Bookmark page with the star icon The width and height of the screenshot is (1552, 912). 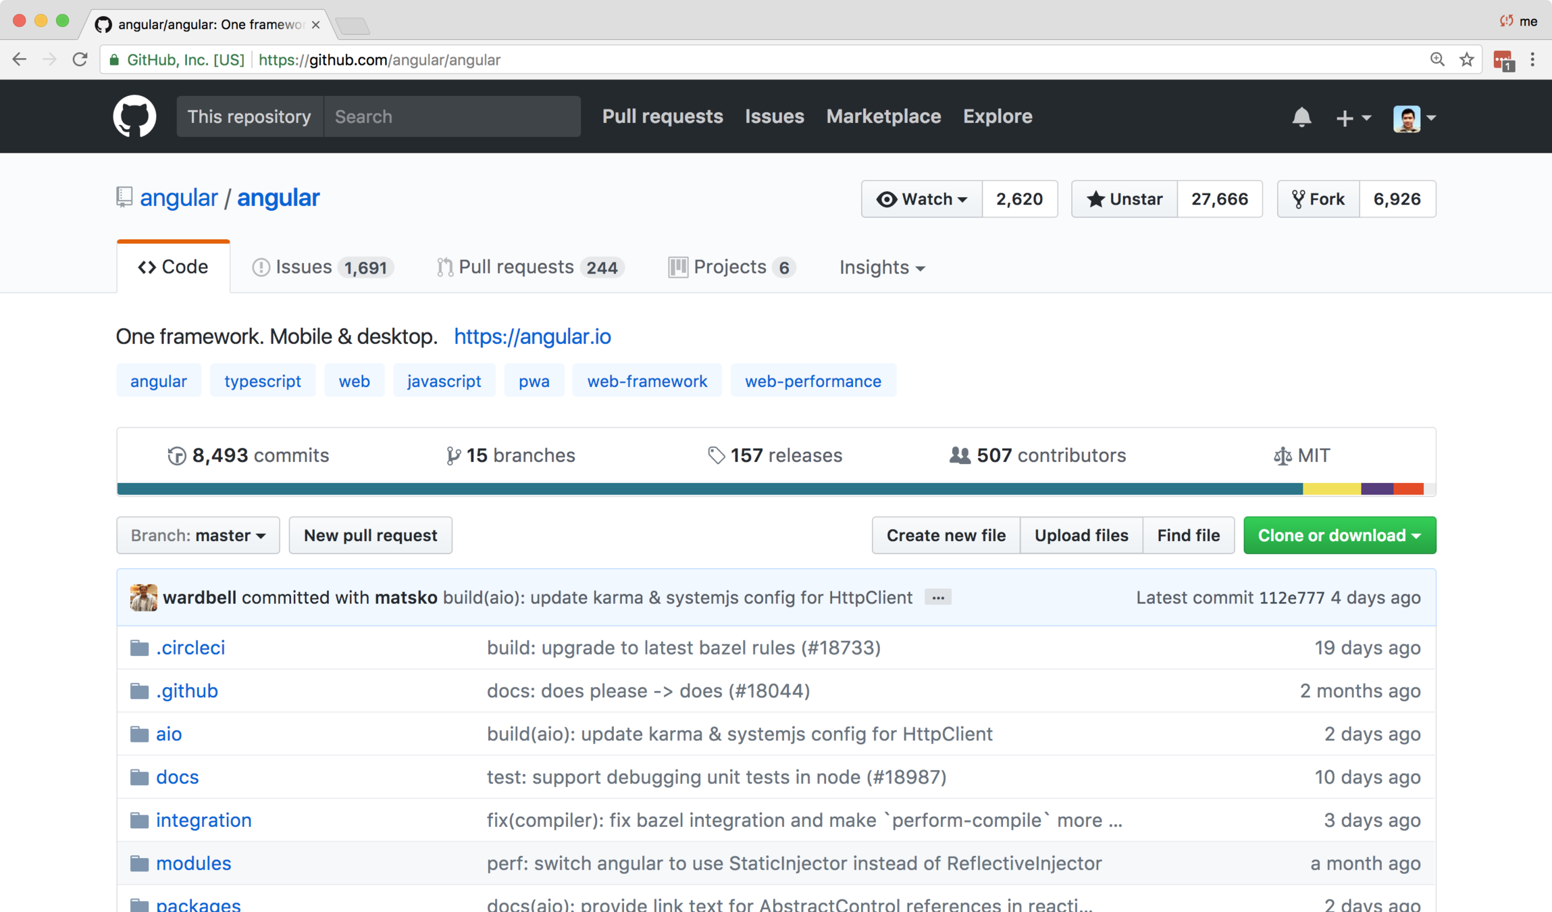1466,60
